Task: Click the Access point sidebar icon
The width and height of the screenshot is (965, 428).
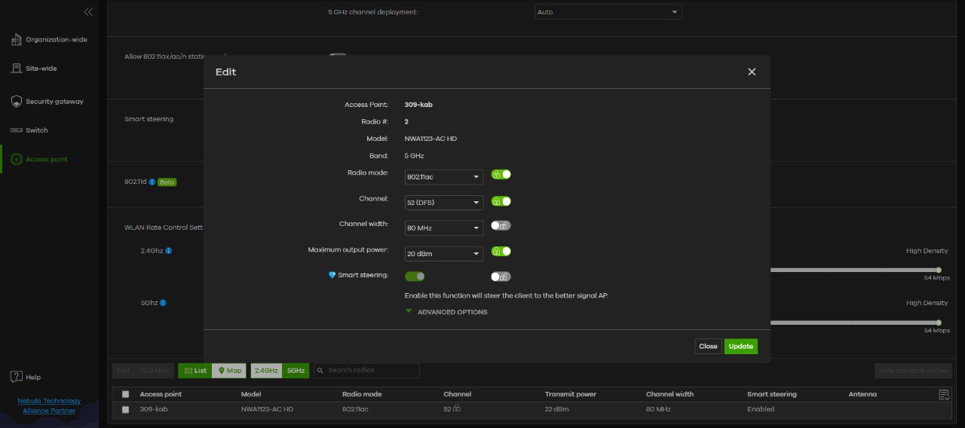Action: 16,159
